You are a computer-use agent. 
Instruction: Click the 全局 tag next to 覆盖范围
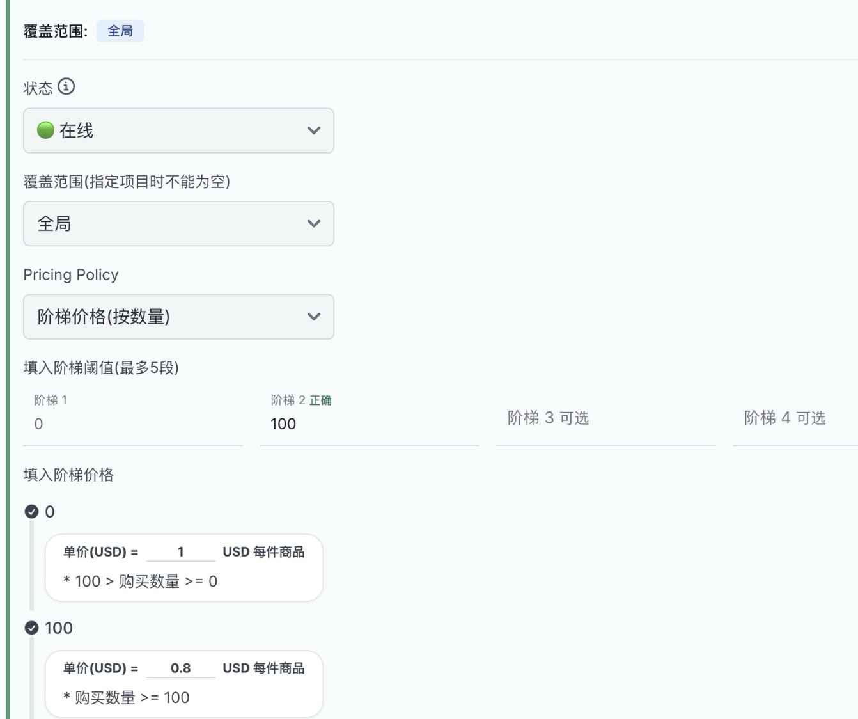pos(120,31)
